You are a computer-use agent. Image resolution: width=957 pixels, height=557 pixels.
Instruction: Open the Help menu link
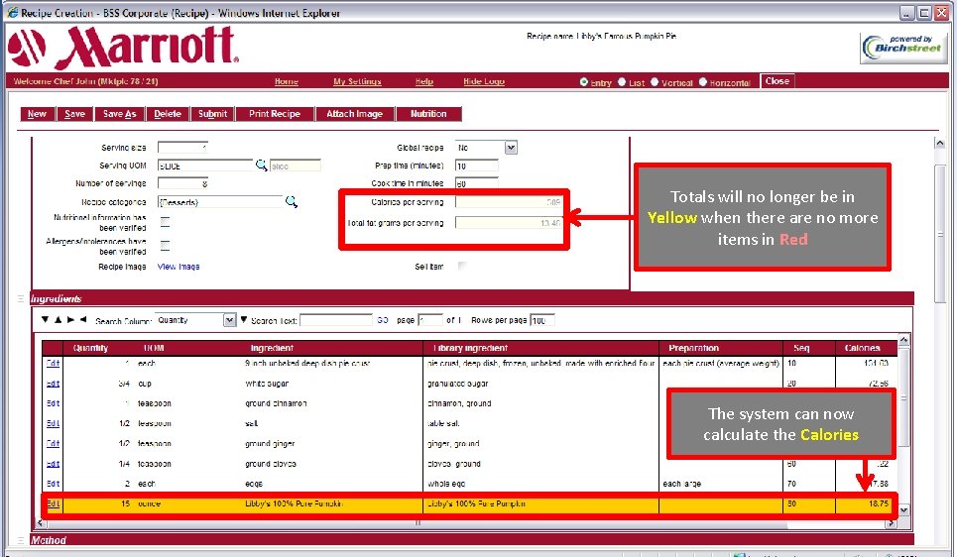(x=424, y=81)
